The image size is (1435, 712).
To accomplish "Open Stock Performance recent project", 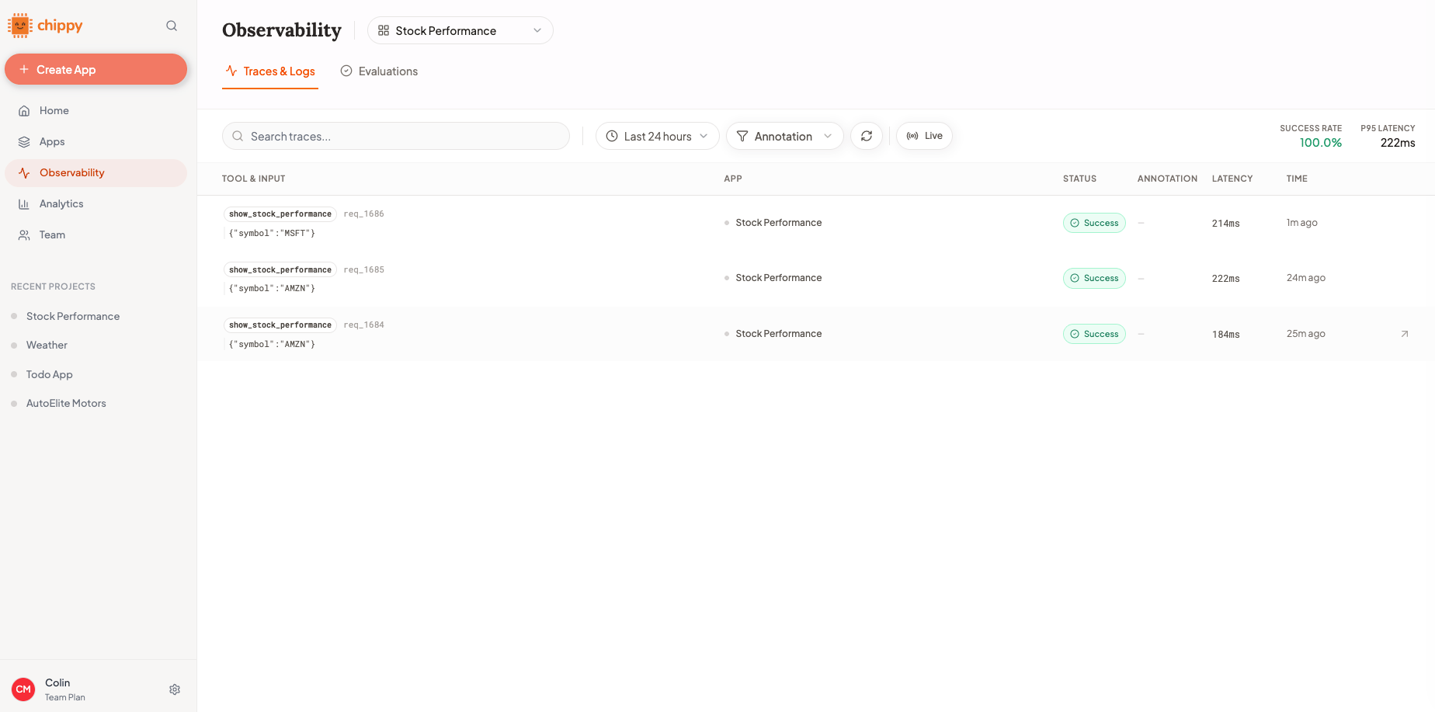I will [72, 316].
